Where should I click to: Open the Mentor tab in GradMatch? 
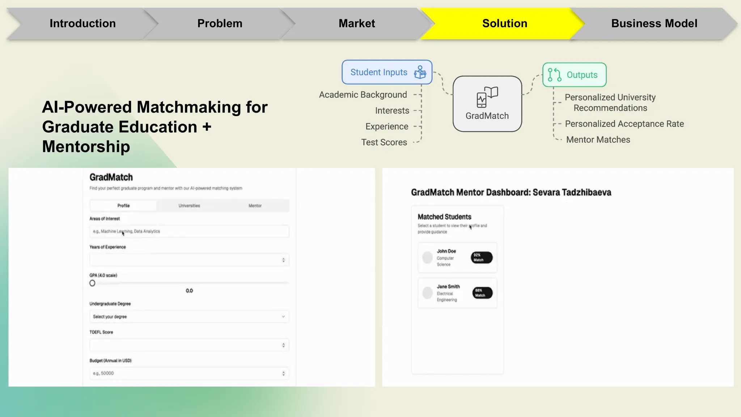click(x=255, y=206)
